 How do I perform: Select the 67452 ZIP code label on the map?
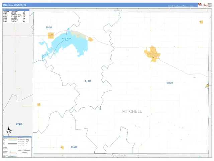[x=74, y=147]
